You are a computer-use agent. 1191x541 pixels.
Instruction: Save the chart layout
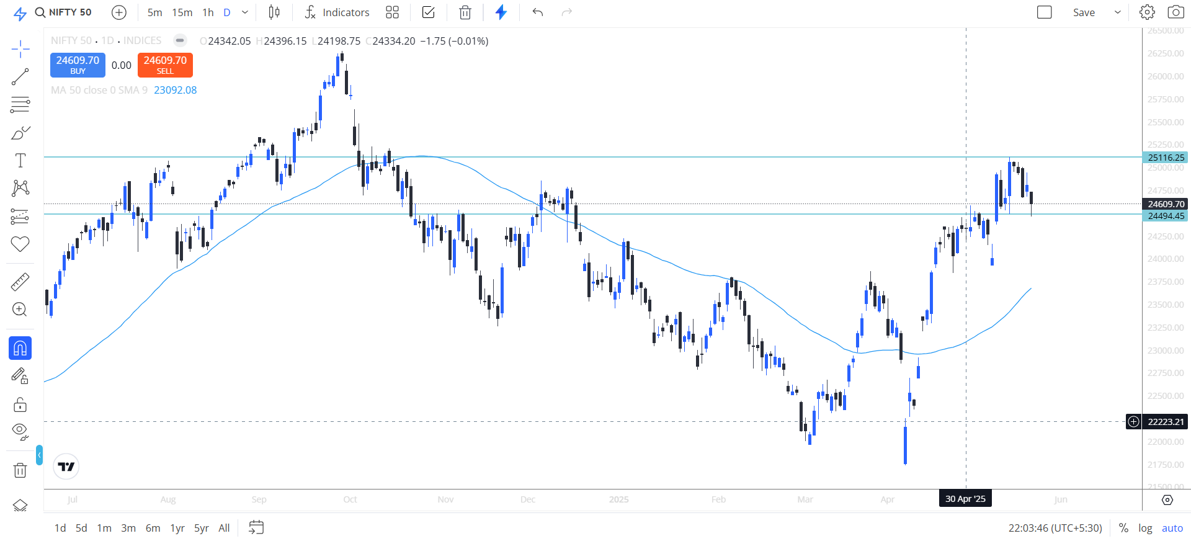(1084, 12)
